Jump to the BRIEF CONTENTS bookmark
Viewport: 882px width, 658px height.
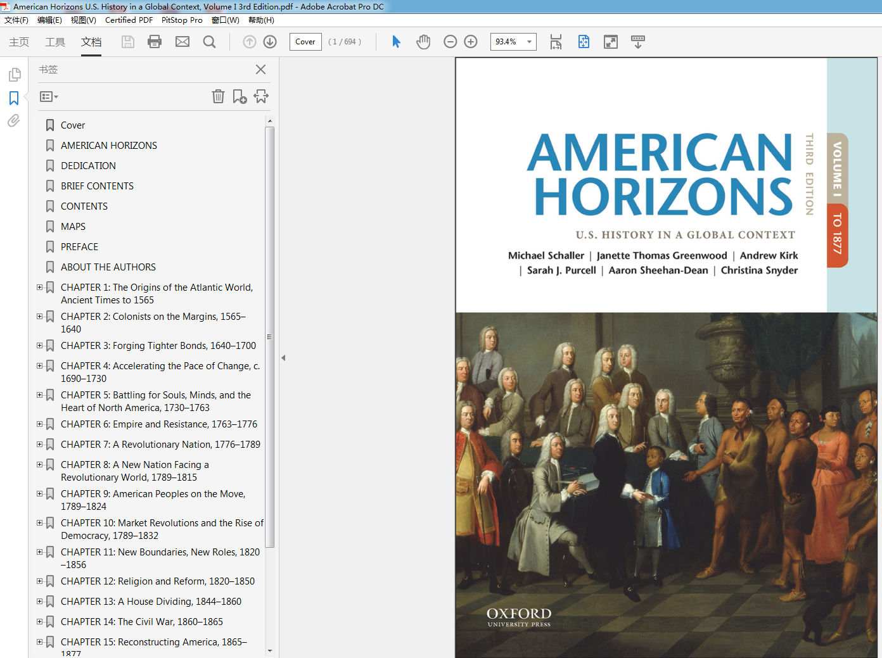[x=97, y=186]
